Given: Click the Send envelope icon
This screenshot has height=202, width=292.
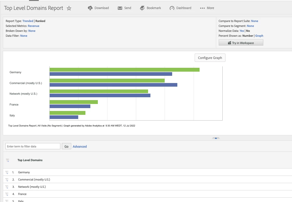Looking at the screenshot, I should point(120,8).
